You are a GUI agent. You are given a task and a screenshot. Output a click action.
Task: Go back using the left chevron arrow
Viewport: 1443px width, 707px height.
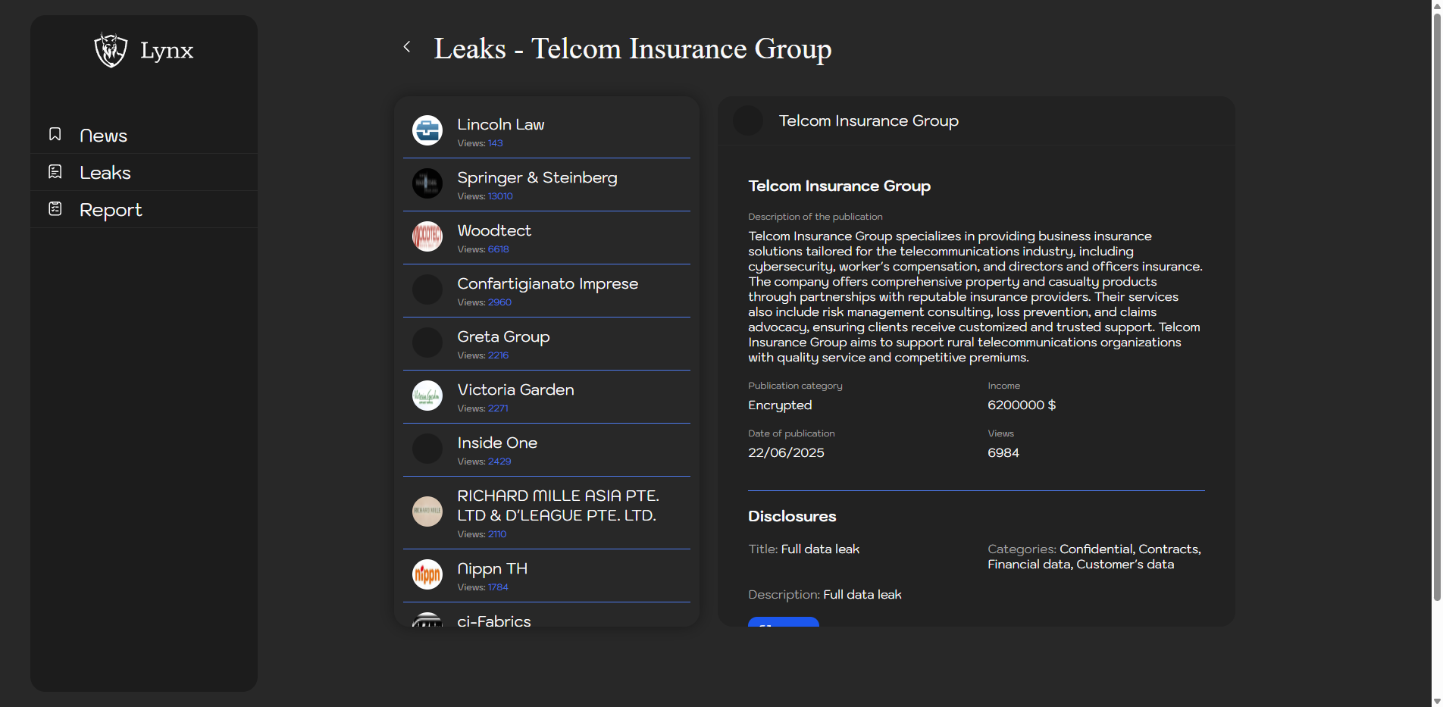pyautogui.click(x=407, y=47)
